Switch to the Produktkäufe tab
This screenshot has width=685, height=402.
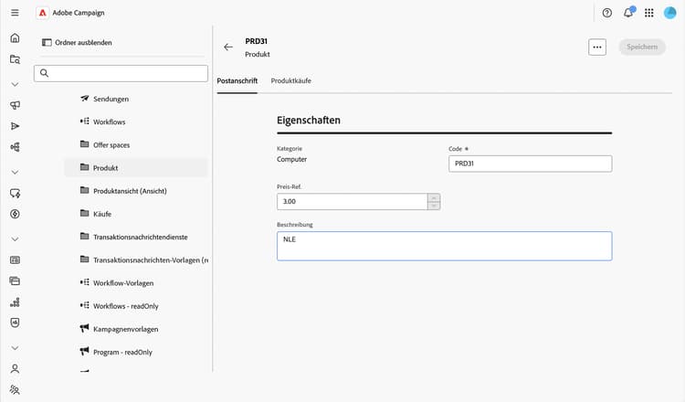[x=291, y=80]
